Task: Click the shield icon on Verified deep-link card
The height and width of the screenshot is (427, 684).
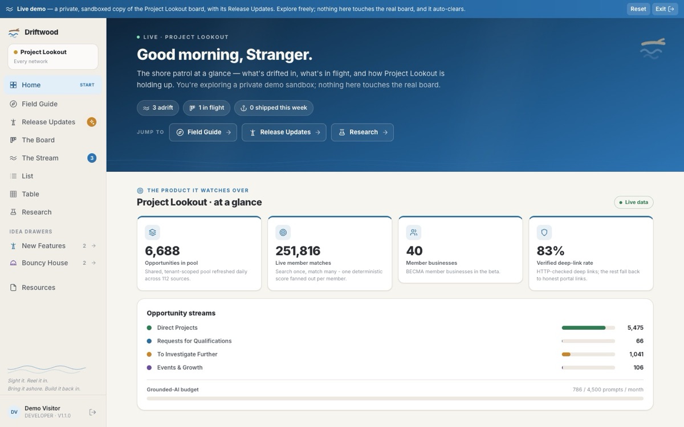Action: [x=544, y=232]
